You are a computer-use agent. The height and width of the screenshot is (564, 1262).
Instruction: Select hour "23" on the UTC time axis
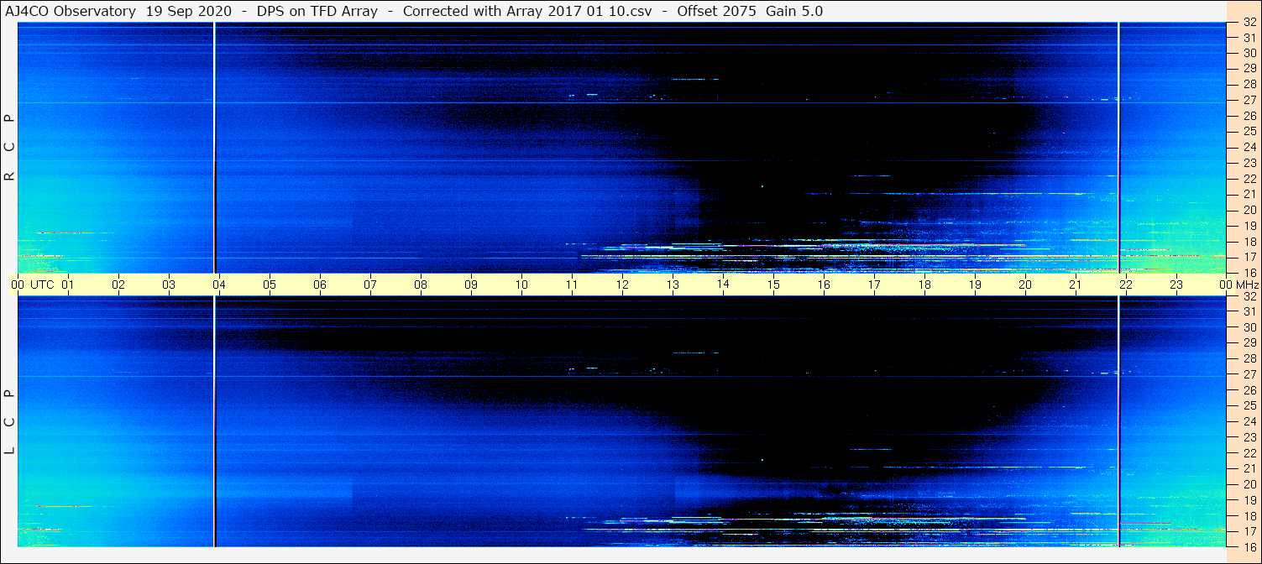coord(1176,285)
